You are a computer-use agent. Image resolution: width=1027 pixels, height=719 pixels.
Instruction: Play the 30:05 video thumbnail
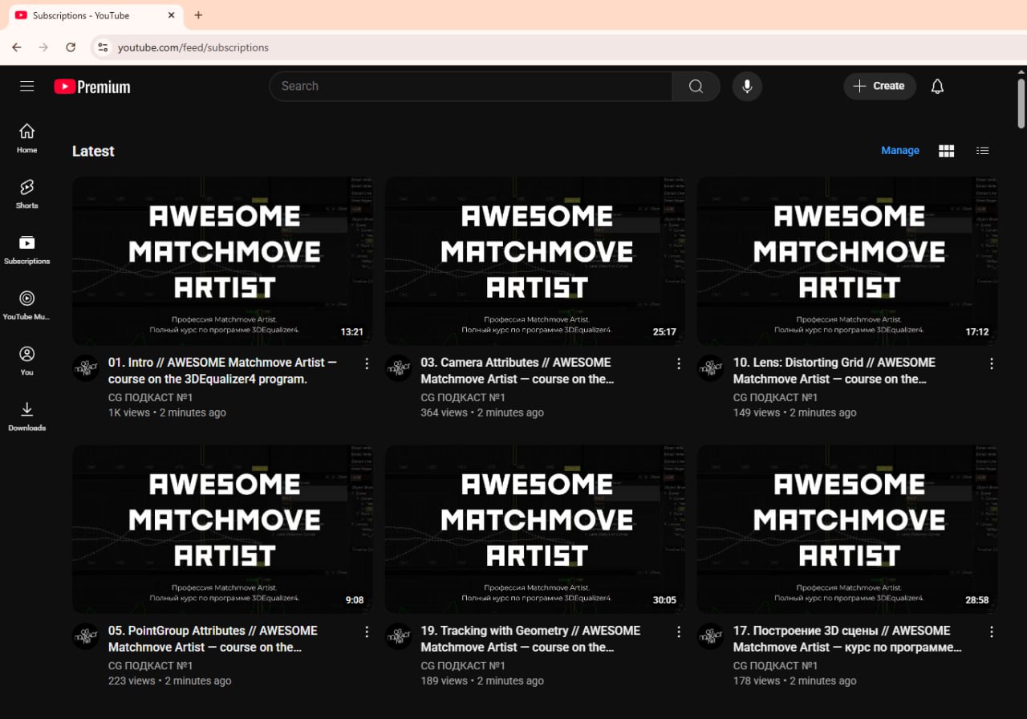pos(535,529)
